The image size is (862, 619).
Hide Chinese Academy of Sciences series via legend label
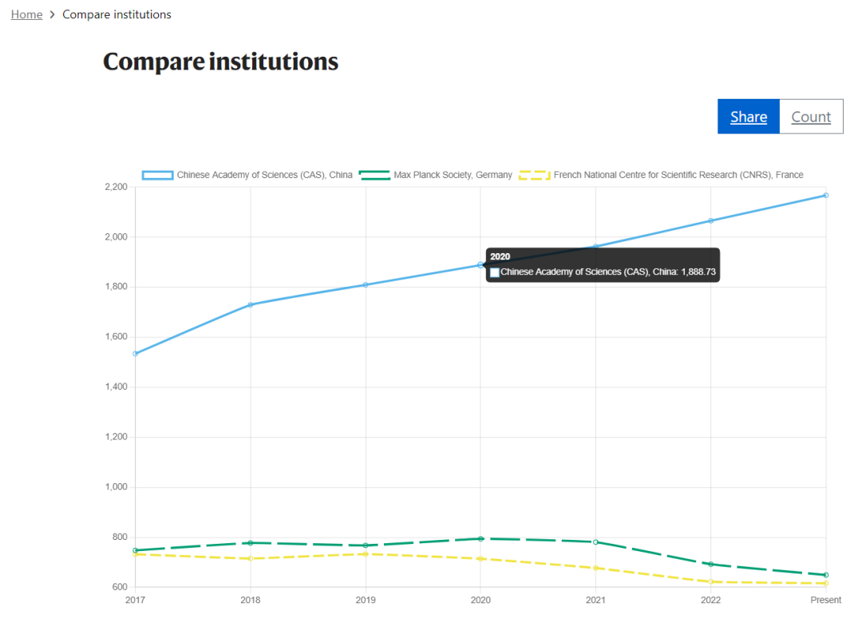point(264,175)
